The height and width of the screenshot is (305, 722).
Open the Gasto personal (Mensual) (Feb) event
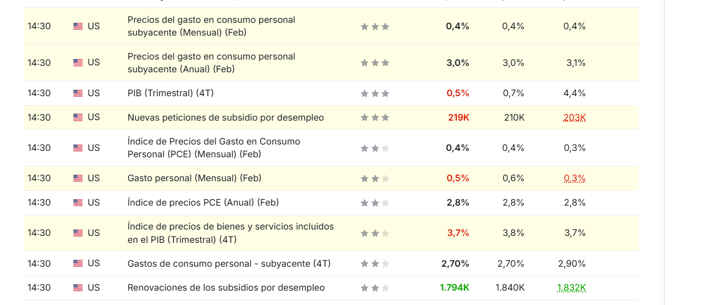pyautogui.click(x=194, y=178)
